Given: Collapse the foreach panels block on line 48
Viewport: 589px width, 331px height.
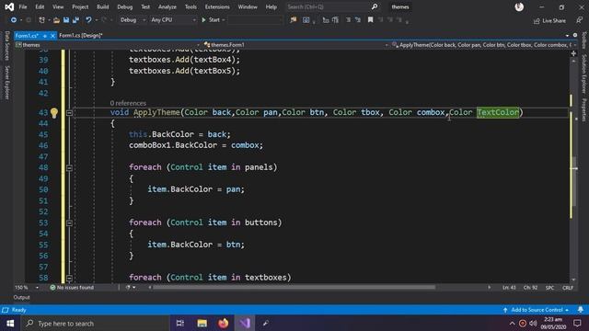Looking at the screenshot, I should tap(70, 167).
